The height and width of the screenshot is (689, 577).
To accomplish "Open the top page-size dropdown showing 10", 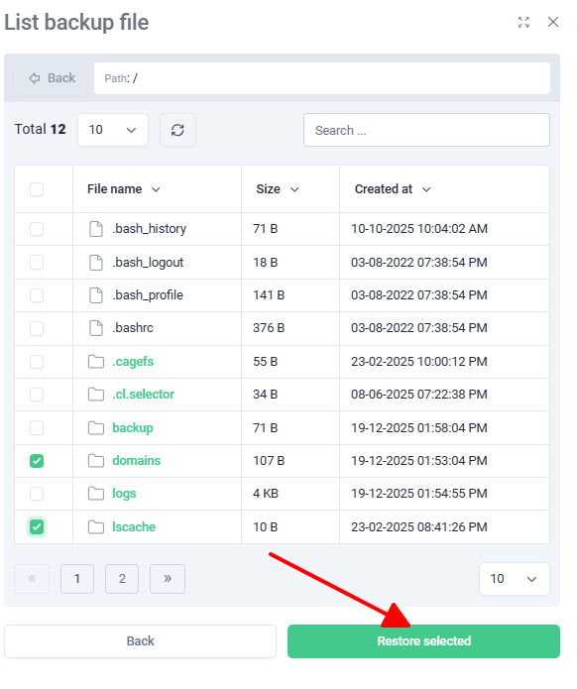I will (x=113, y=130).
